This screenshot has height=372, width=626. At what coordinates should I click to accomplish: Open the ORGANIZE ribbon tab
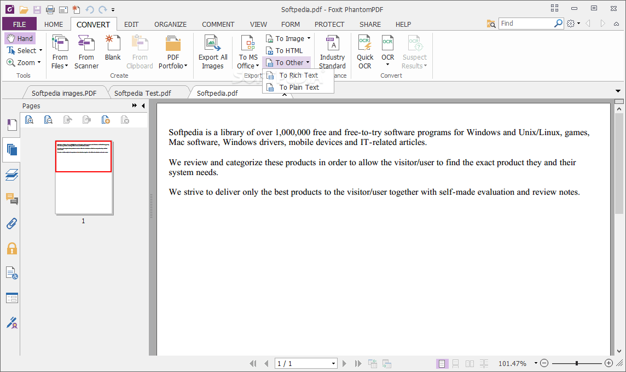point(171,25)
